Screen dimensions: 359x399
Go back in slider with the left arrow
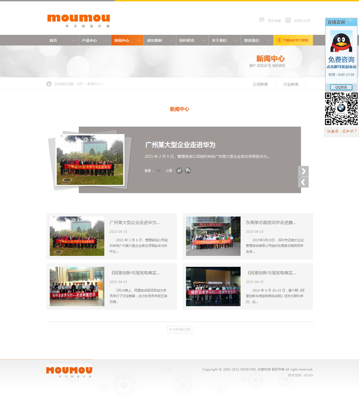pyautogui.click(x=303, y=182)
